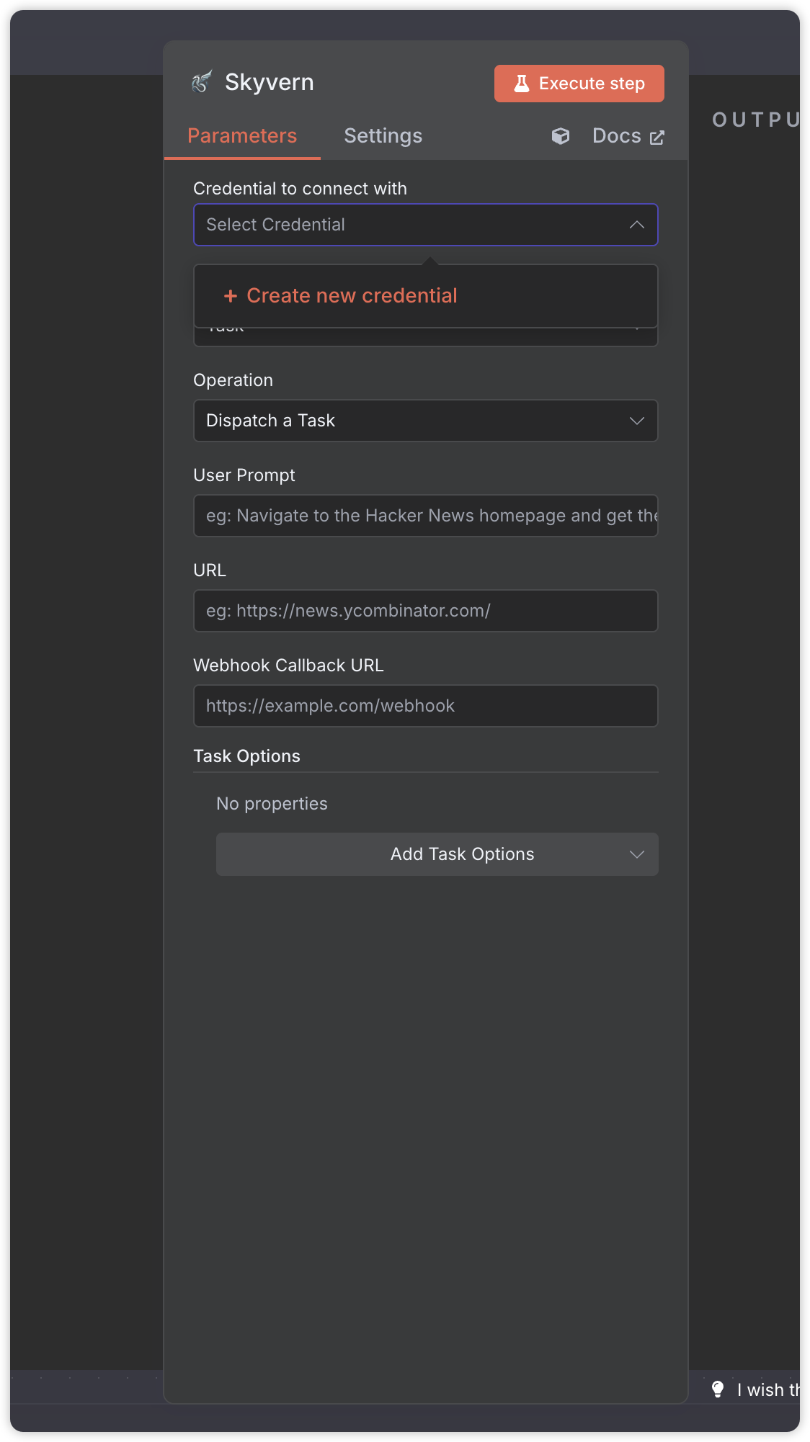Click into the URL input field
810x1442 pixels.
[x=425, y=611]
